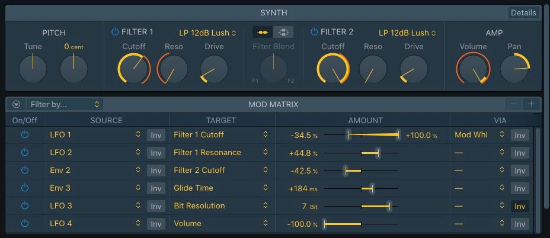The height and width of the screenshot is (238, 550).
Task: Click the Amp Volume knob
Action: point(473,69)
